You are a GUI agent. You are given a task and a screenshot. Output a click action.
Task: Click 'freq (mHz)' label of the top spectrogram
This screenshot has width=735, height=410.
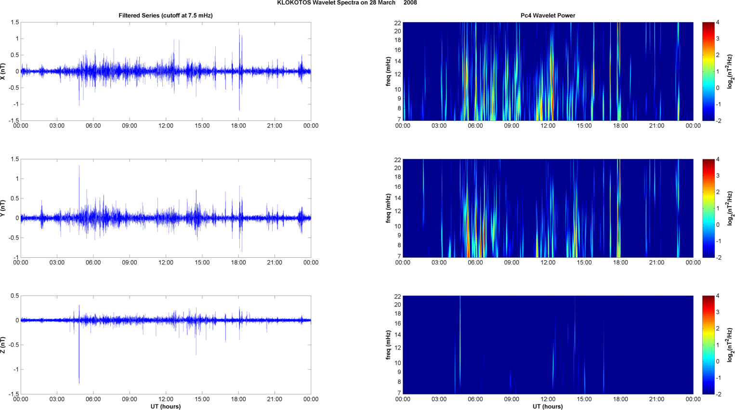(388, 71)
